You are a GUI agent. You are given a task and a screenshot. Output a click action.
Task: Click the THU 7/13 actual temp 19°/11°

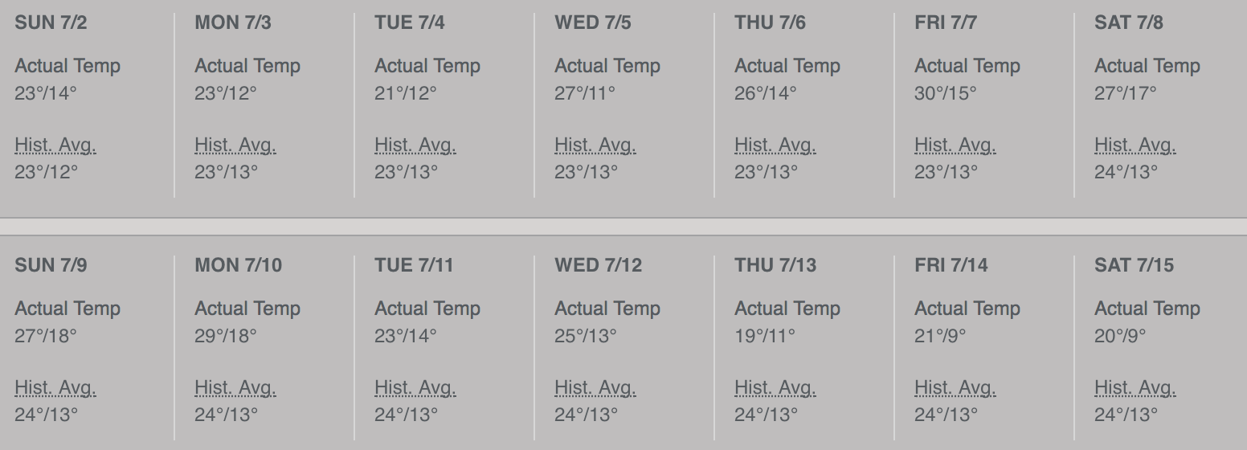(x=765, y=336)
